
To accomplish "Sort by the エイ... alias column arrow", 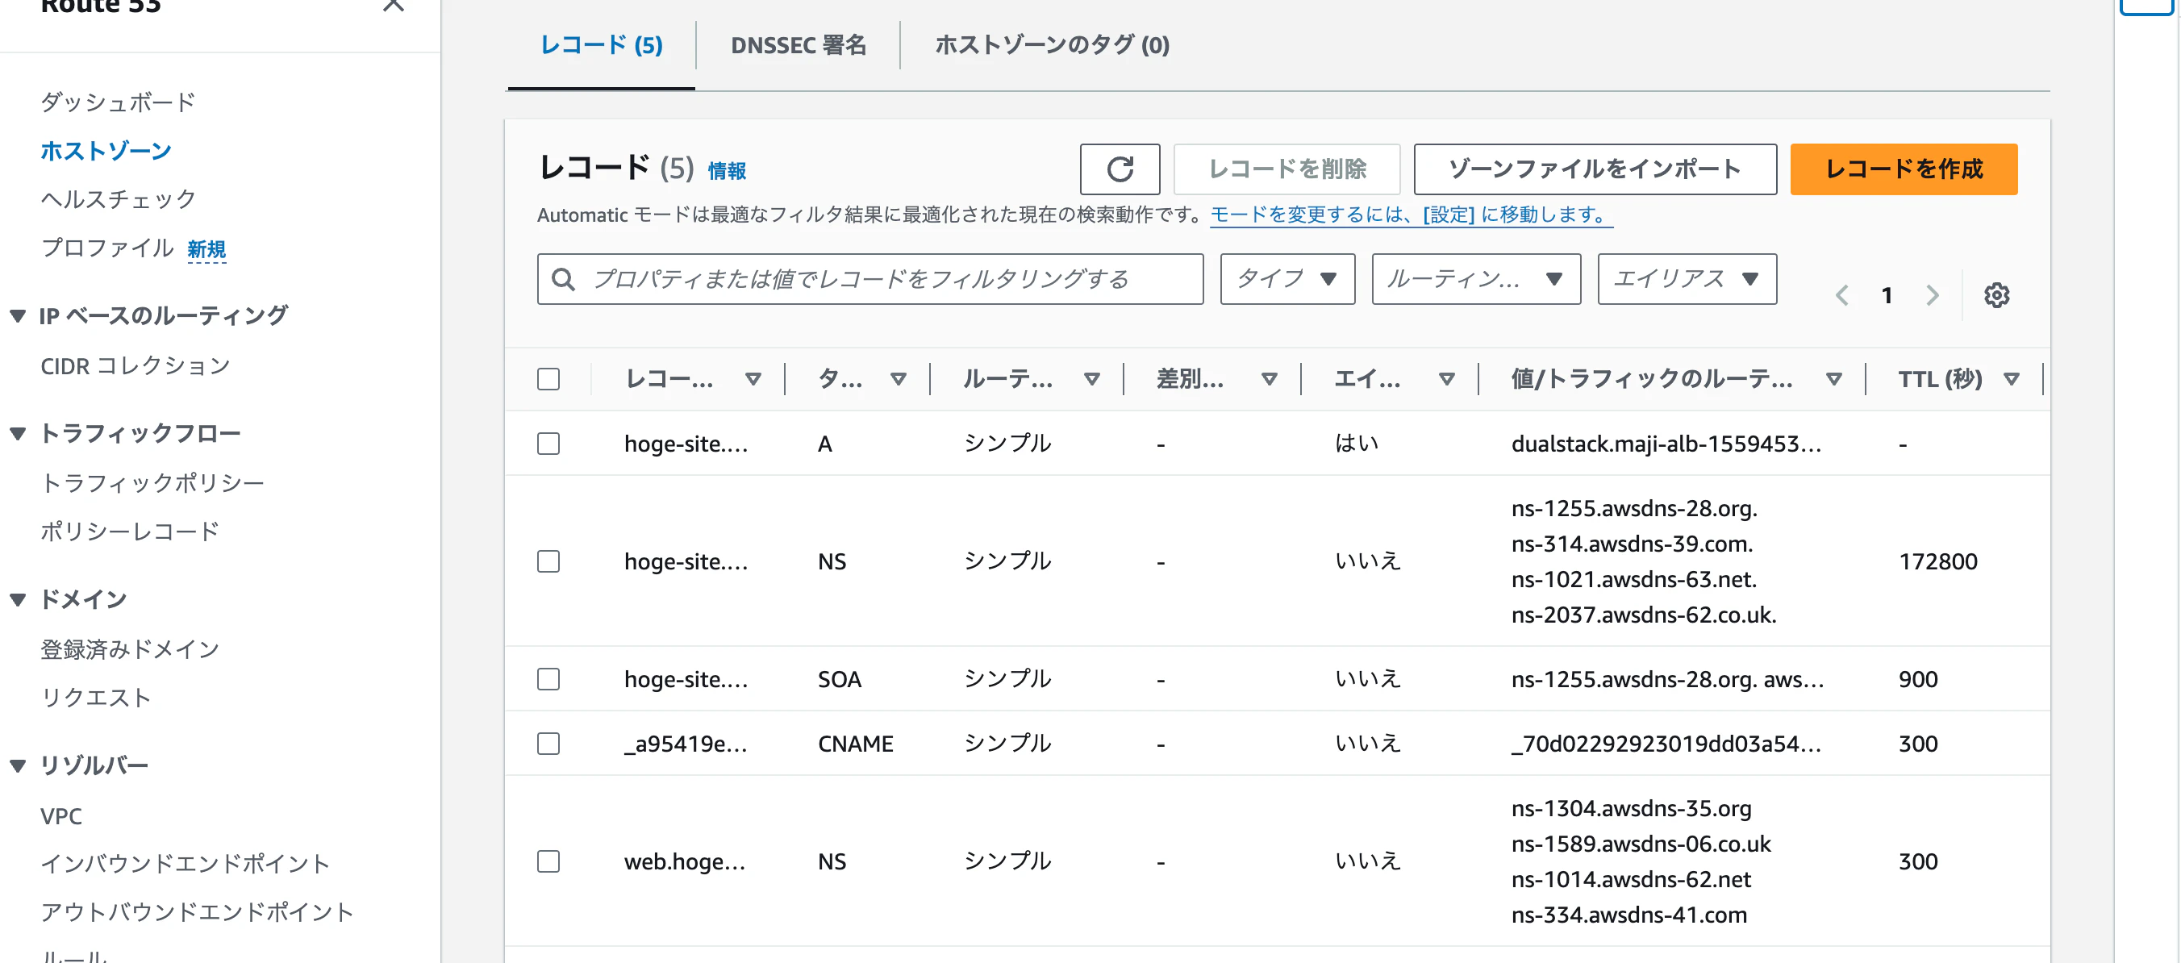I will click(x=1447, y=378).
